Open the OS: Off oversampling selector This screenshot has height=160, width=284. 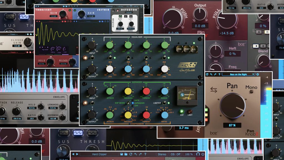pyautogui.click(x=176, y=154)
